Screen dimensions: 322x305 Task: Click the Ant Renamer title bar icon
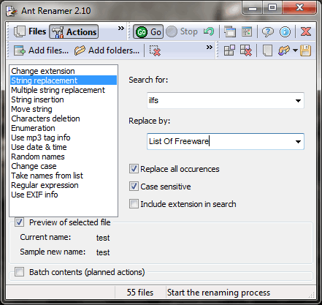click(12, 11)
